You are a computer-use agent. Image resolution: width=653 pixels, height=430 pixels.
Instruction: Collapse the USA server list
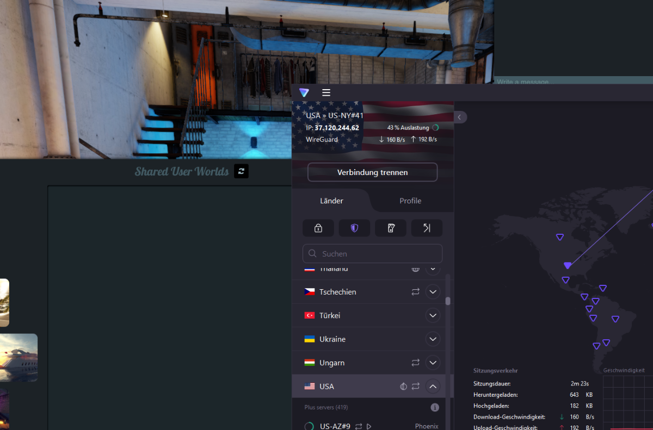(433, 386)
